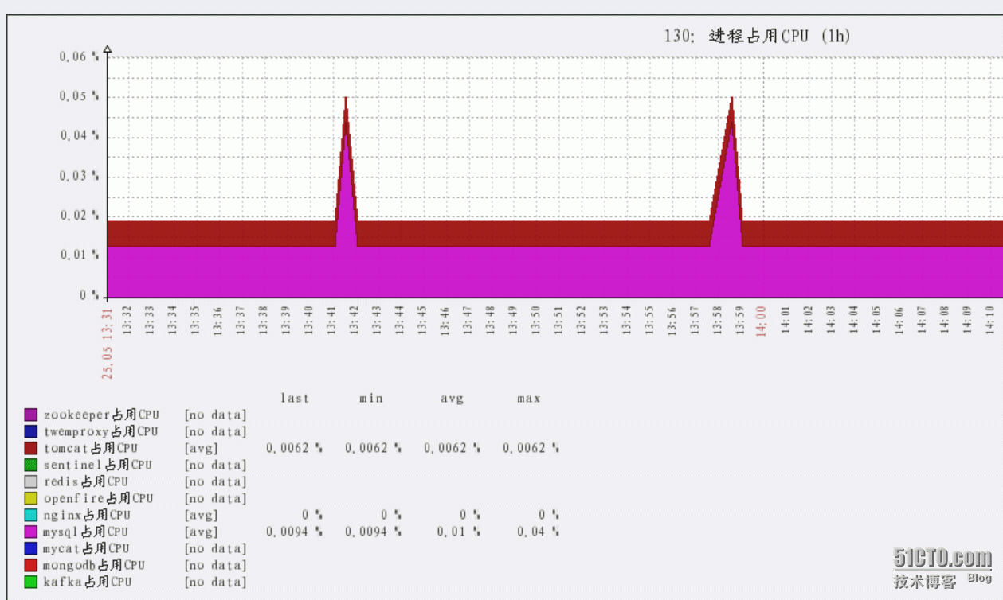Click the '13:32' time axis label
The width and height of the screenshot is (1003, 600).
coord(127,321)
